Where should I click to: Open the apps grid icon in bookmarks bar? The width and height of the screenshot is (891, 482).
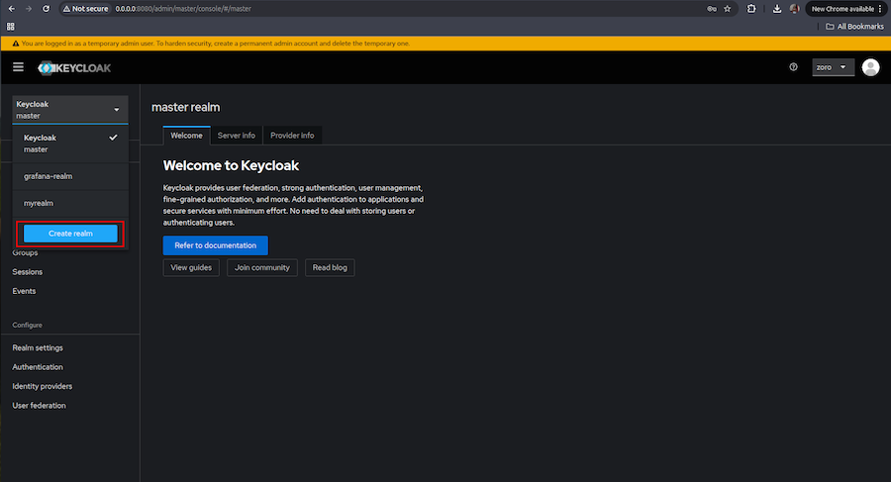[x=10, y=26]
